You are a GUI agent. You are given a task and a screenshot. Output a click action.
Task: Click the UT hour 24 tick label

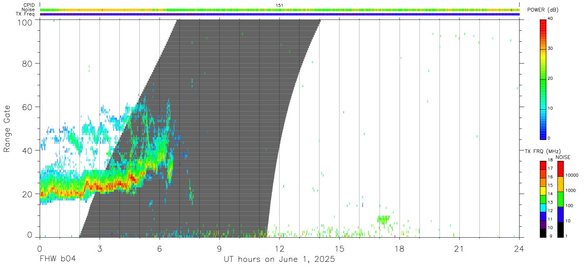tap(519, 248)
